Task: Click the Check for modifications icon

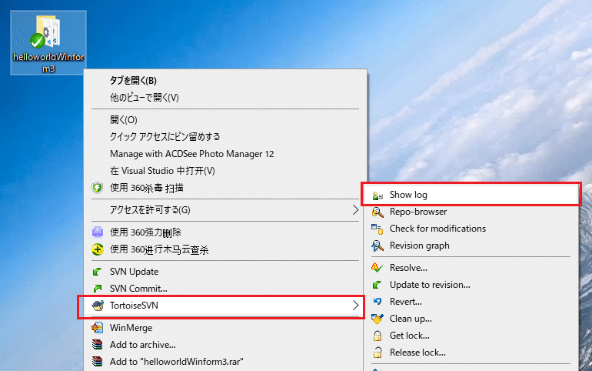Action: tap(377, 229)
